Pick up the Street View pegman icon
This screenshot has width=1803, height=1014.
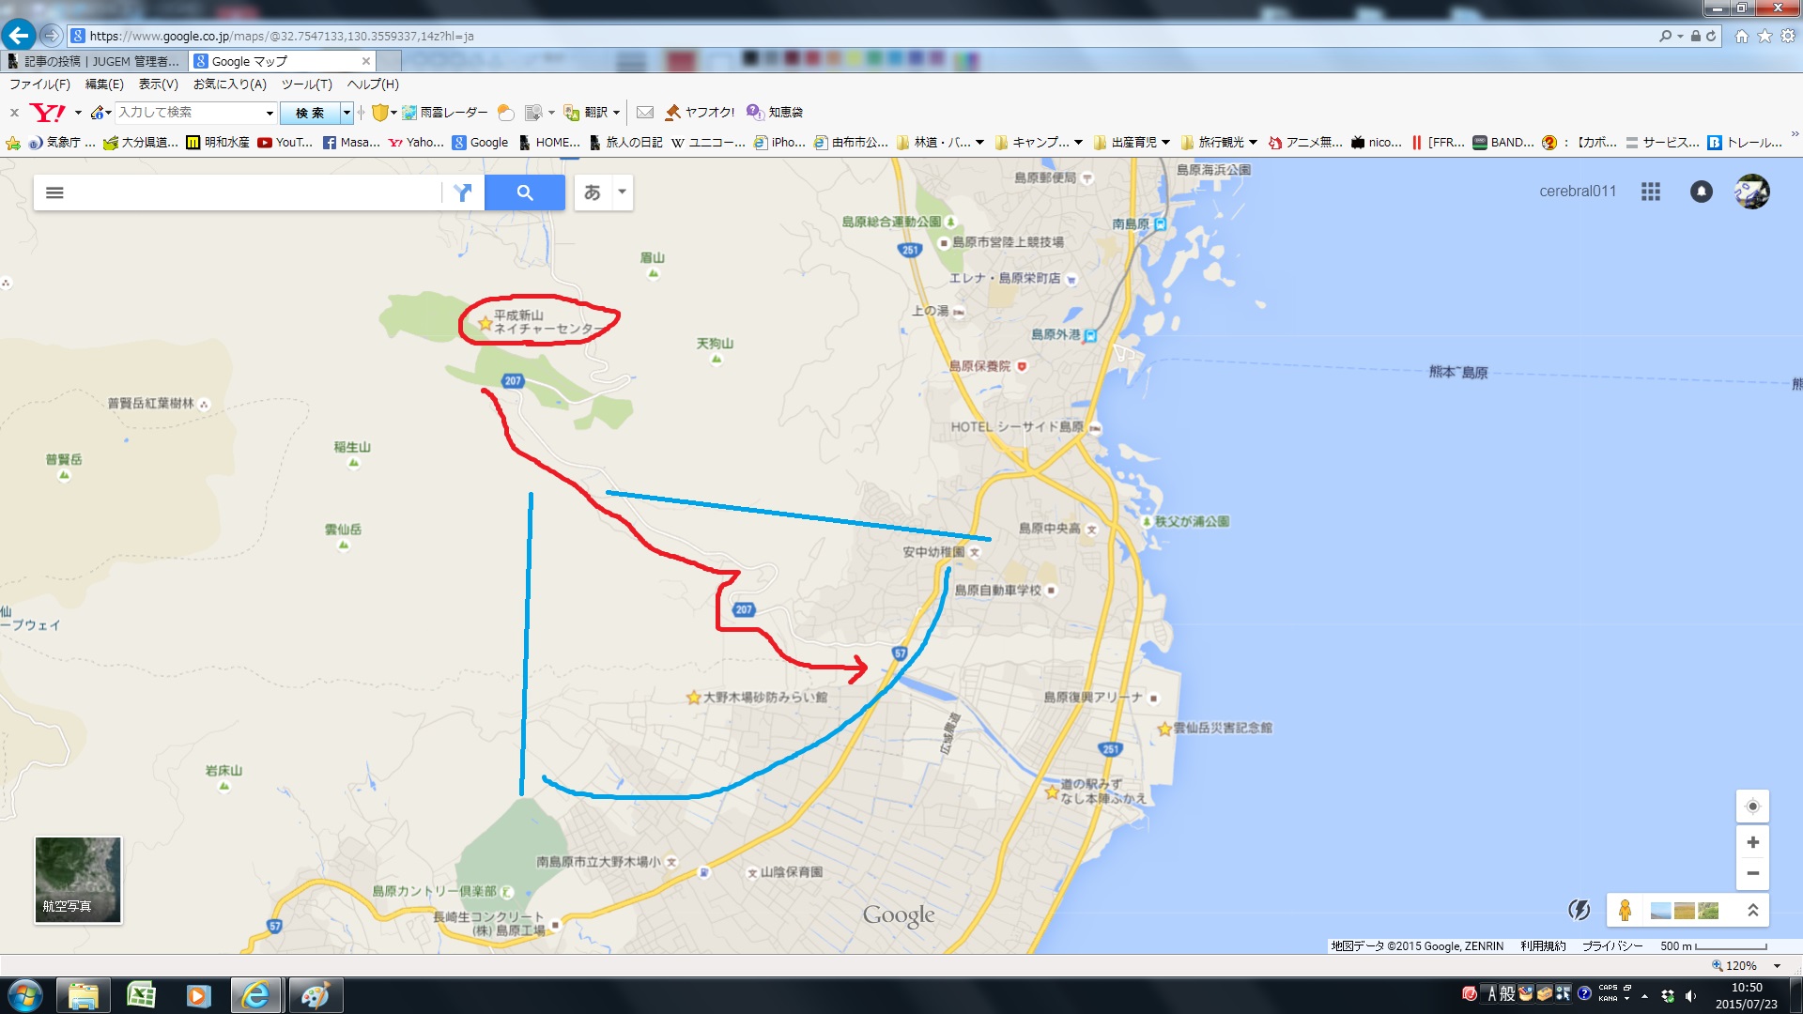[x=1625, y=910]
